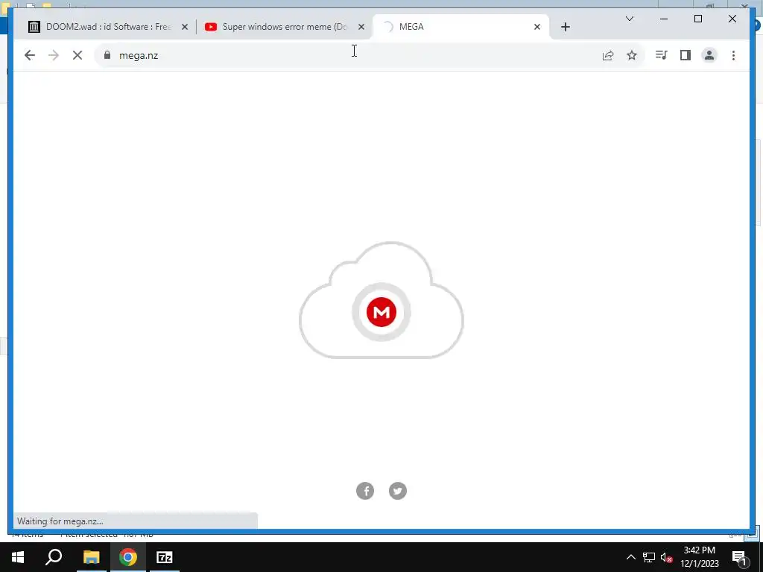
Task: Bookmark this tab with the star icon
Action: tap(632, 55)
